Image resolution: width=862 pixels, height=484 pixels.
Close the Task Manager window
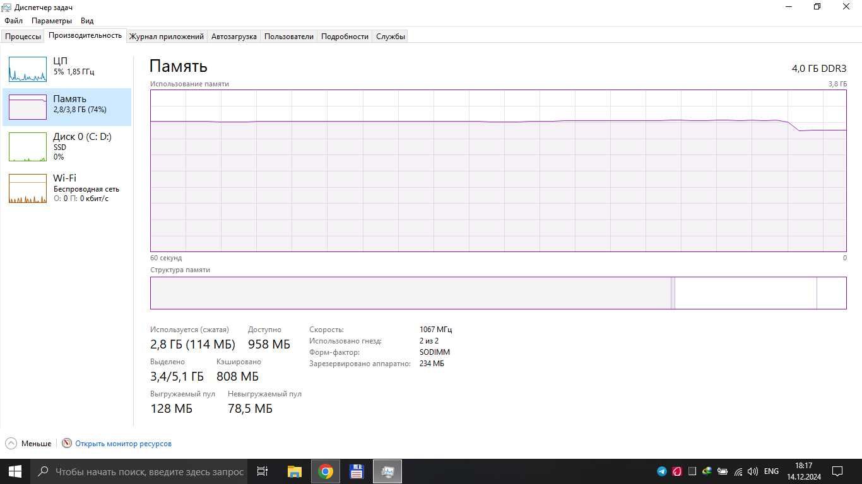847,7
